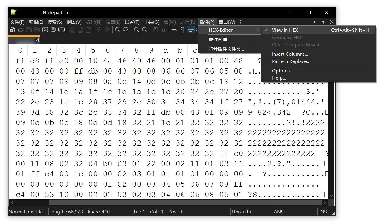Choose Pattern Replace... menu entry
This screenshot has width=382, height=223.
(291, 61)
